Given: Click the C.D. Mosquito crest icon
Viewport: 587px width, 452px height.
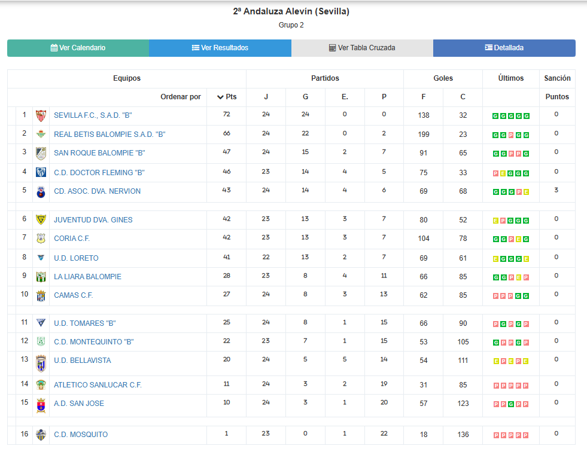Looking at the screenshot, I should click(x=41, y=435).
